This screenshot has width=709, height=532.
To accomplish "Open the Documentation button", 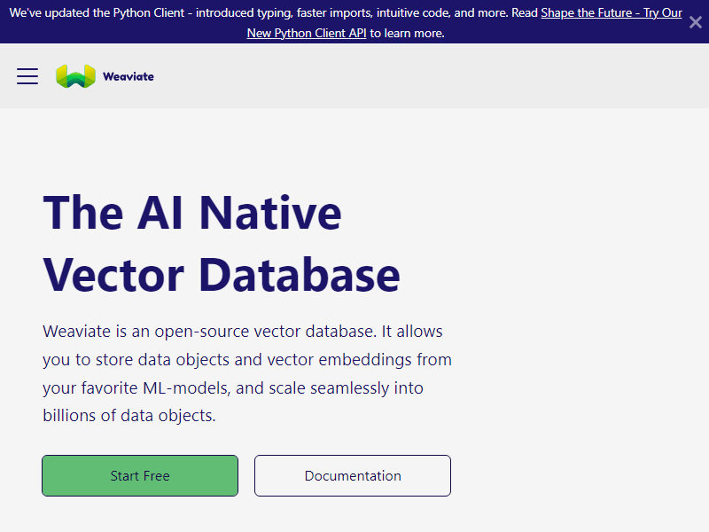I will point(353,475).
